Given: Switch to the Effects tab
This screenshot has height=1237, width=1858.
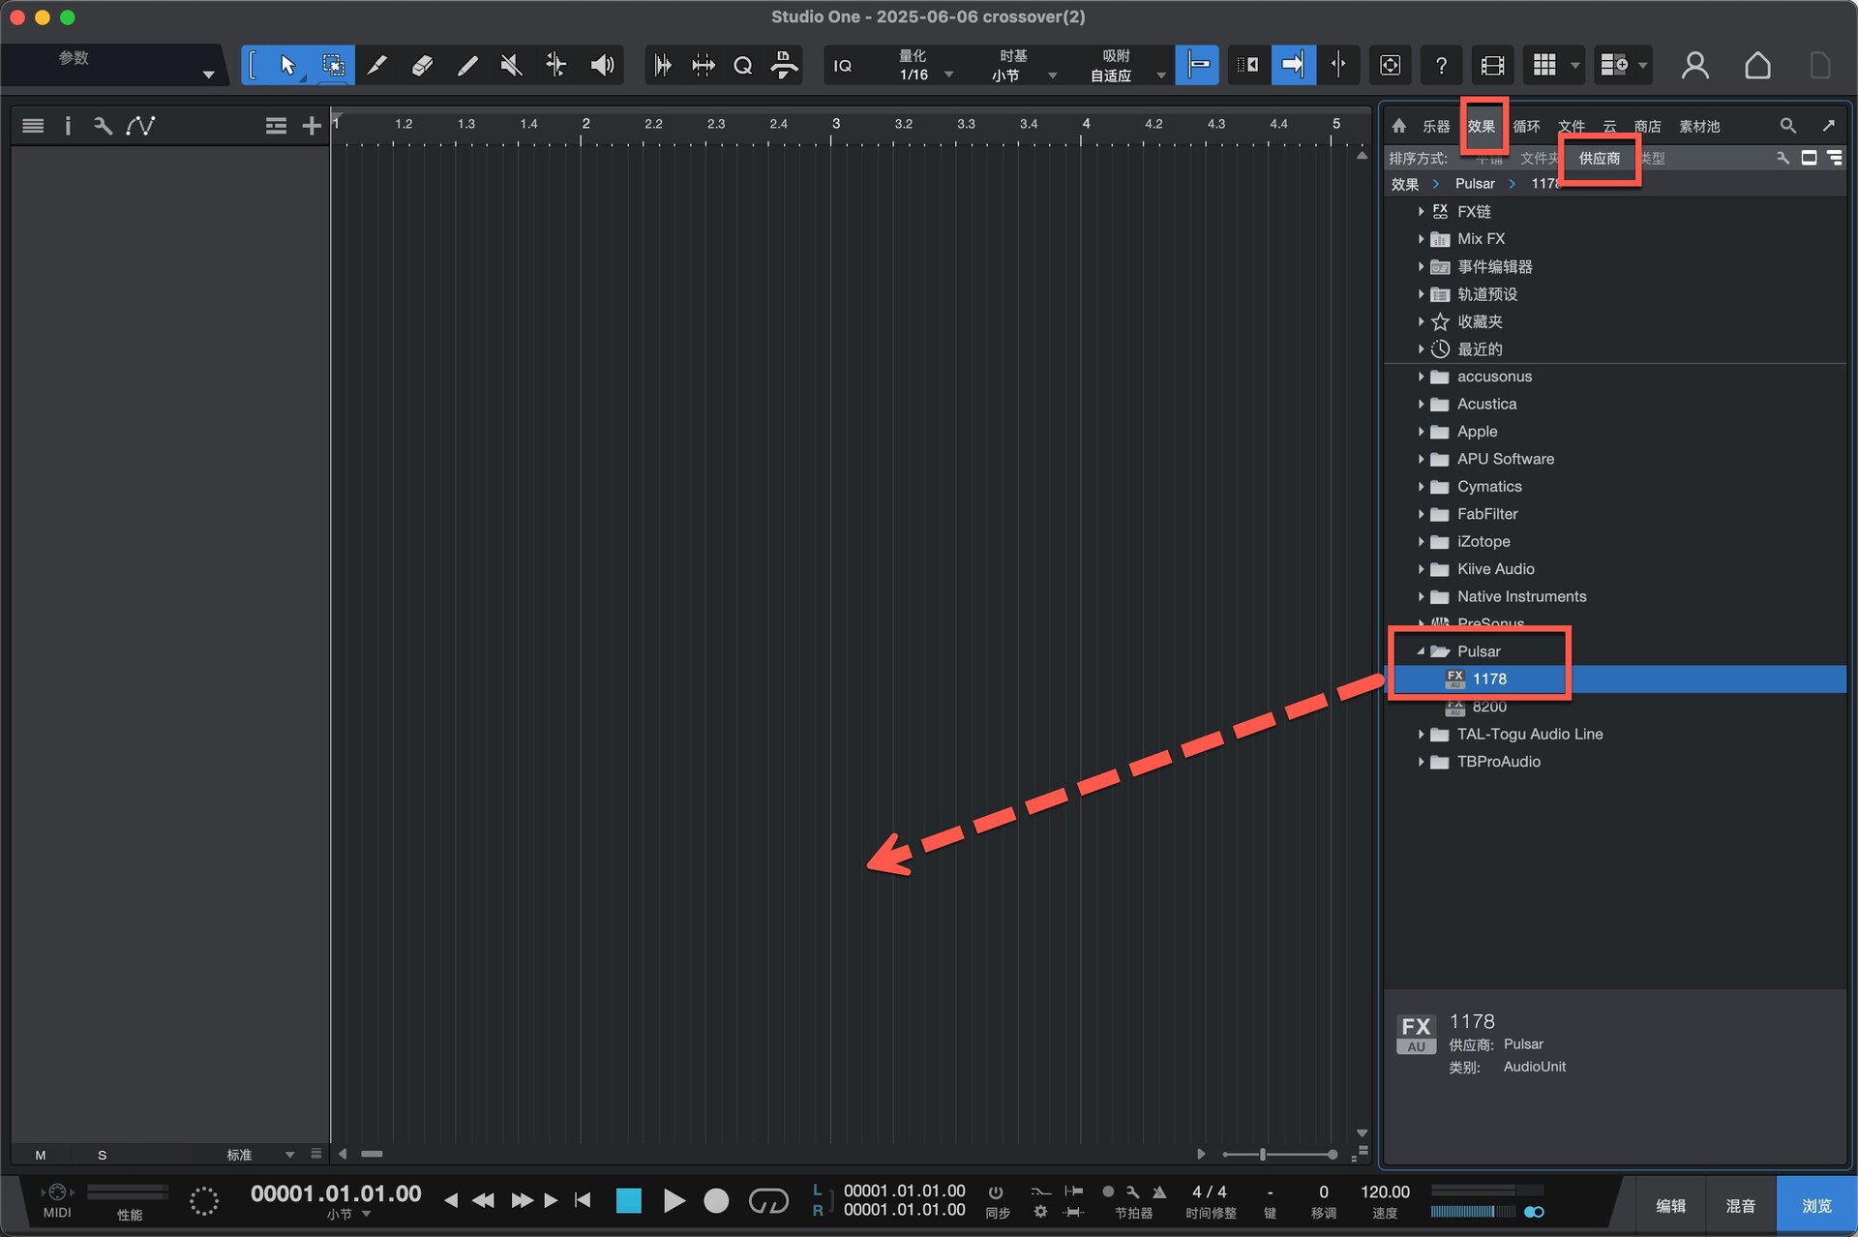Looking at the screenshot, I should (x=1481, y=127).
